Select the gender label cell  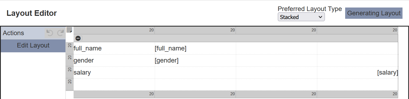114,60
